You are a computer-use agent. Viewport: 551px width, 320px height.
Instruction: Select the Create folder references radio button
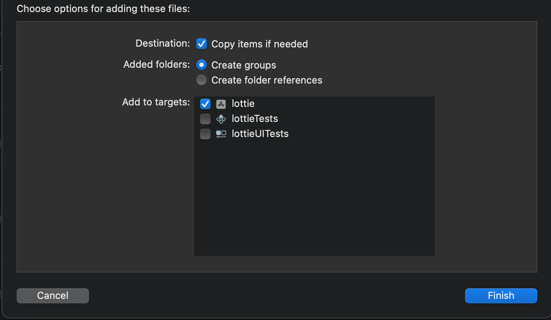click(x=202, y=80)
